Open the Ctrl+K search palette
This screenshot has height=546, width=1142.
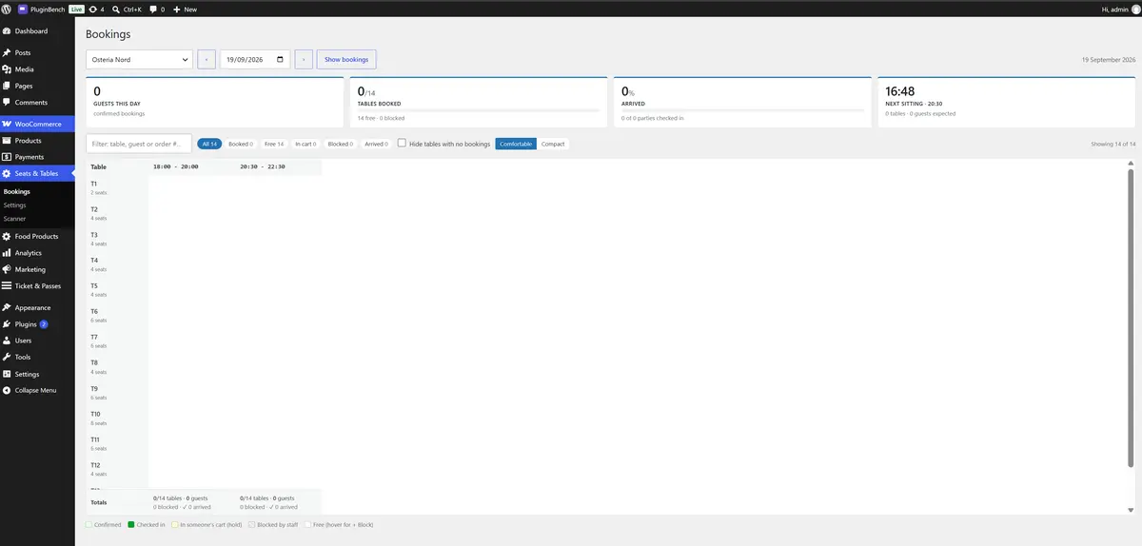click(x=127, y=9)
